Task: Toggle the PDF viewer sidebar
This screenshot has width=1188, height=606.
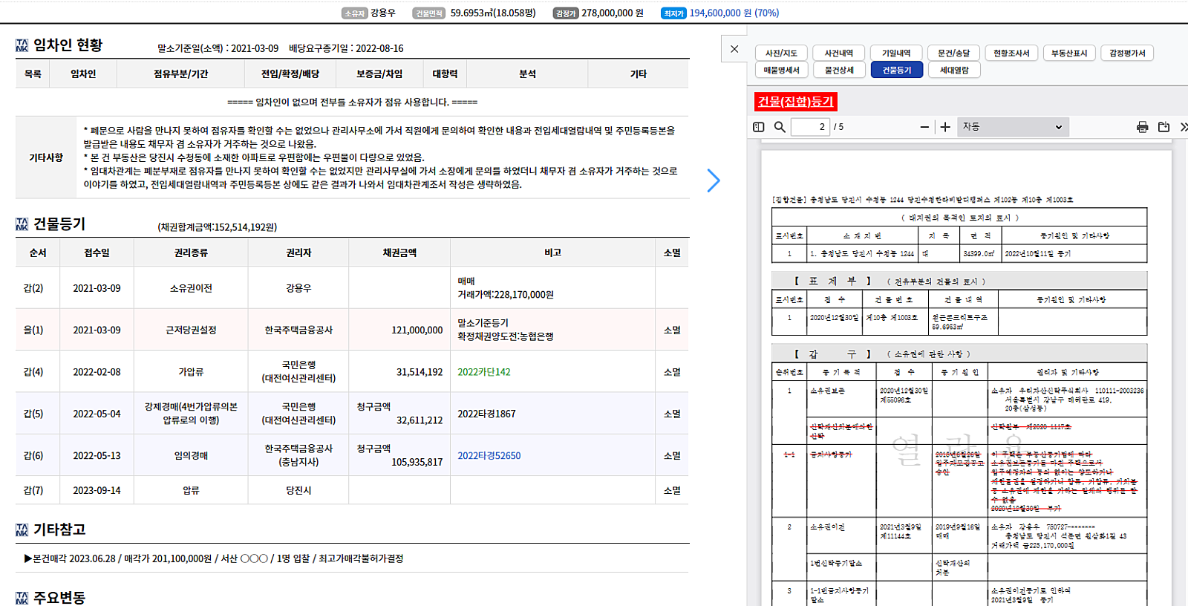Action: coord(758,127)
